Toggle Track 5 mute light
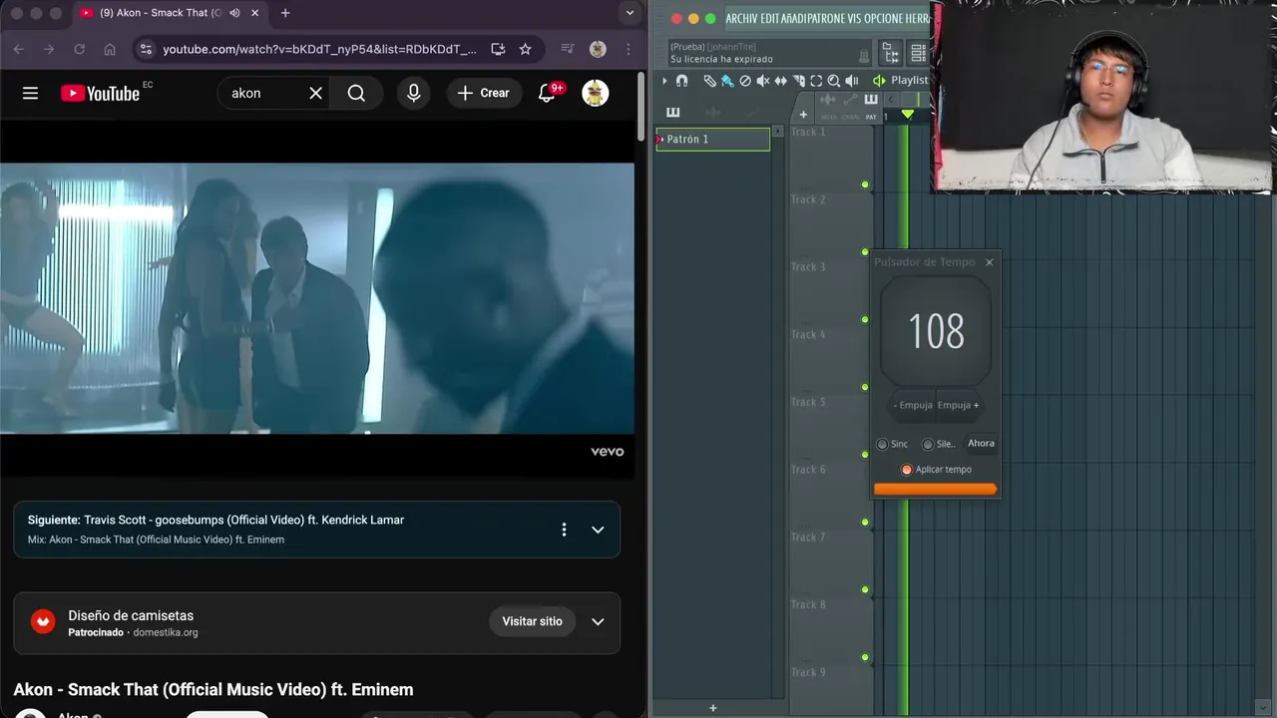The image size is (1277, 718). 865,454
